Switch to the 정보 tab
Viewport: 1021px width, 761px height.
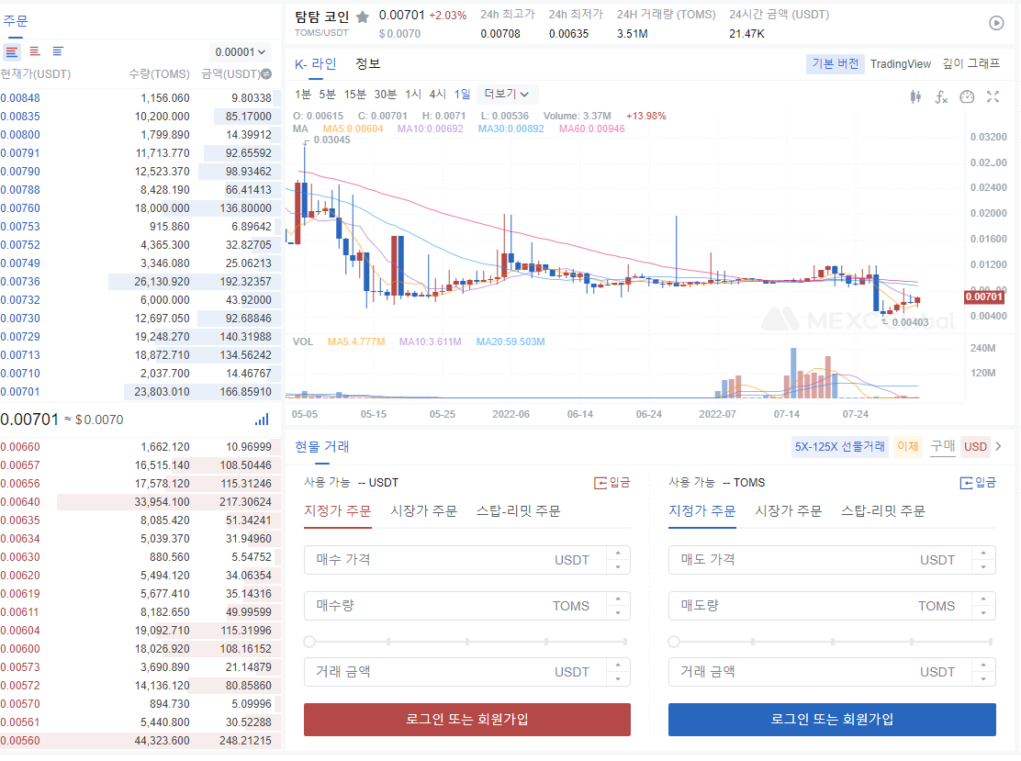[368, 63]
